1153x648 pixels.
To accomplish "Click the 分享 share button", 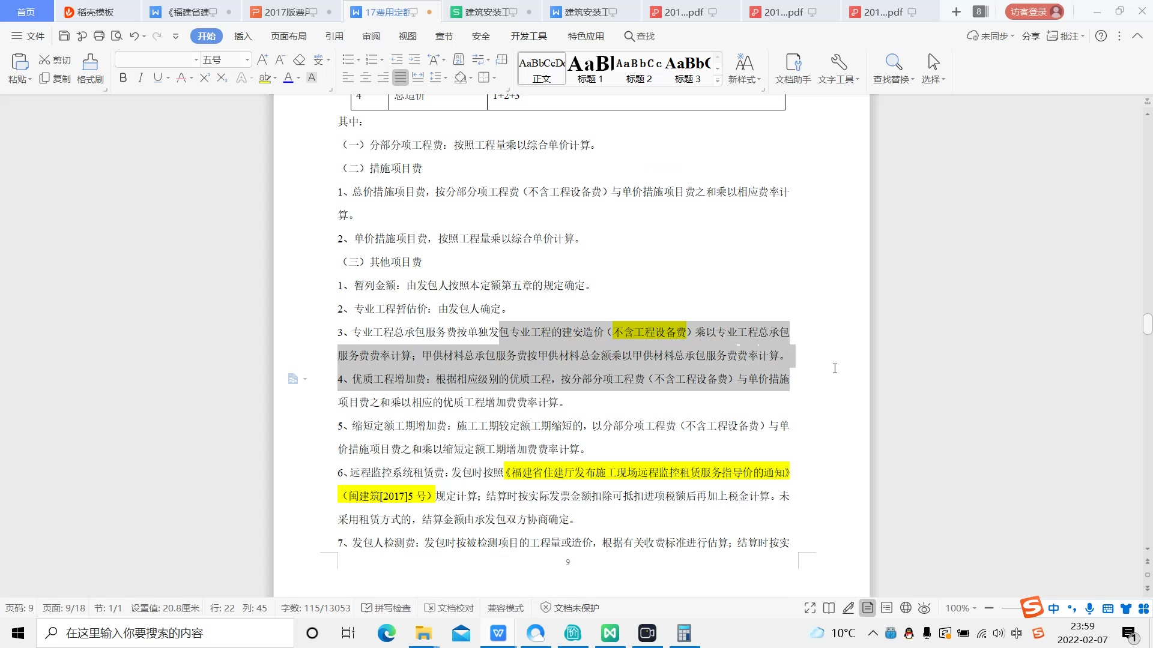I will [1031, 36].
